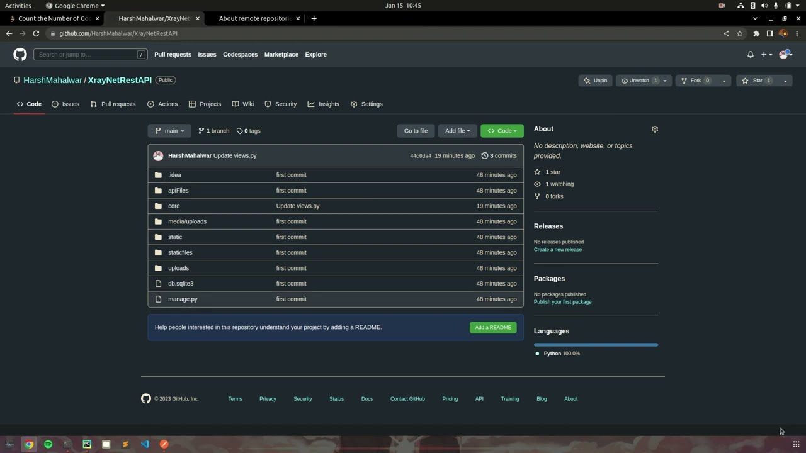The height and width of the screenshot is (453, 806).
Task: Open the Google Chrome app menu
Action: tap(75, 6)
